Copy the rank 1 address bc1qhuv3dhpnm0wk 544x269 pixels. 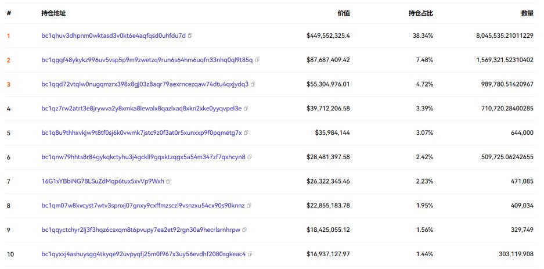190,35
